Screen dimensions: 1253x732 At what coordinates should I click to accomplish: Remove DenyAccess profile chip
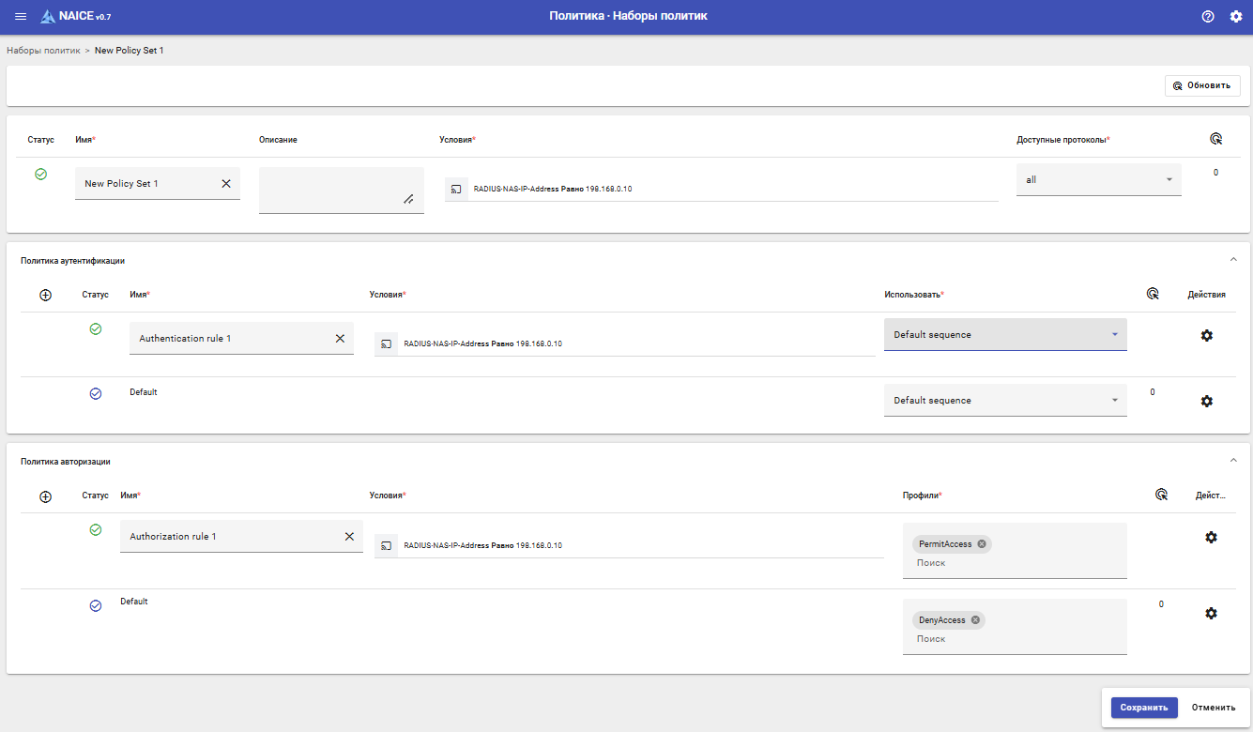975,620
